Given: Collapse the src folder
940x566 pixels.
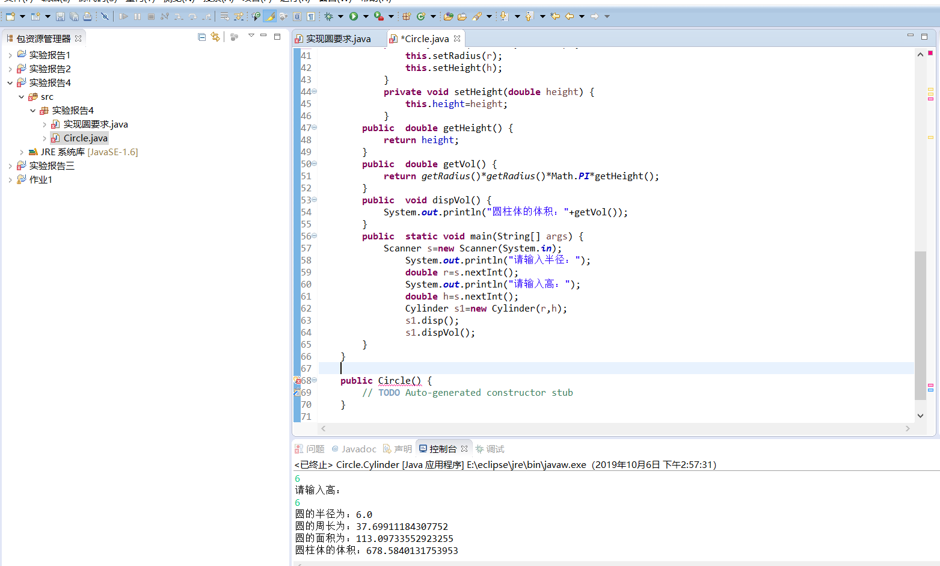Looking at the screenshot, I should [21, 96].
